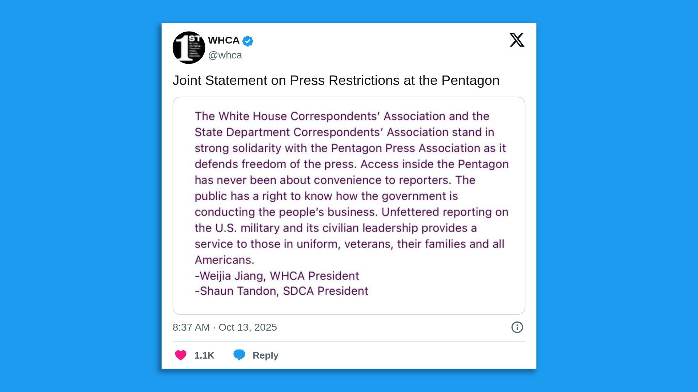Open the @whca handle link

tap(225, 55)
